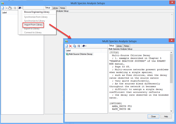The image size is (176, 124).
Task: Click the Close button
Action: point(153,117)
